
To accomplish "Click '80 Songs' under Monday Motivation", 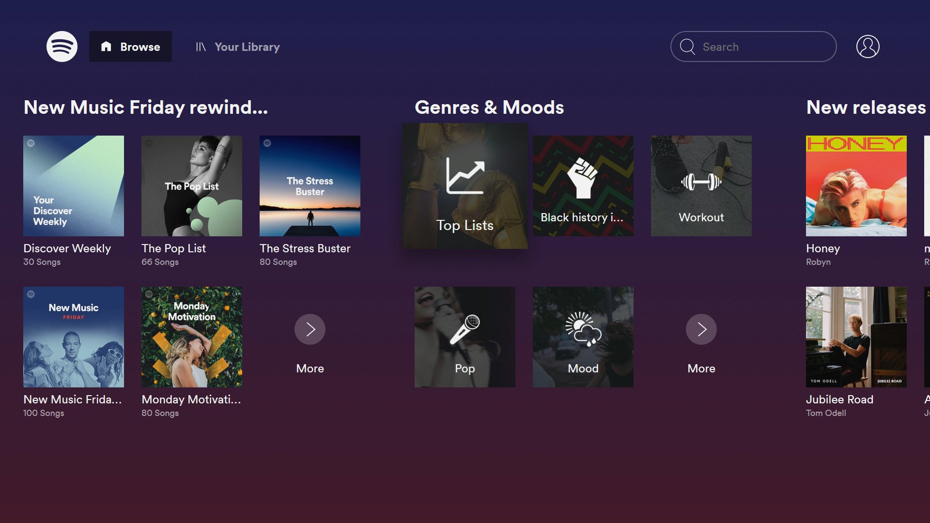I will tap(160, 413).
